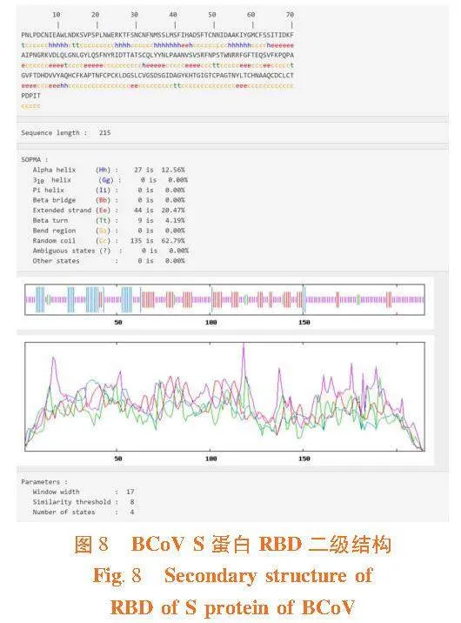Click the tallest purple peak in score plot
This screenshot has width=461, height=623.
(x=244, y=345)
